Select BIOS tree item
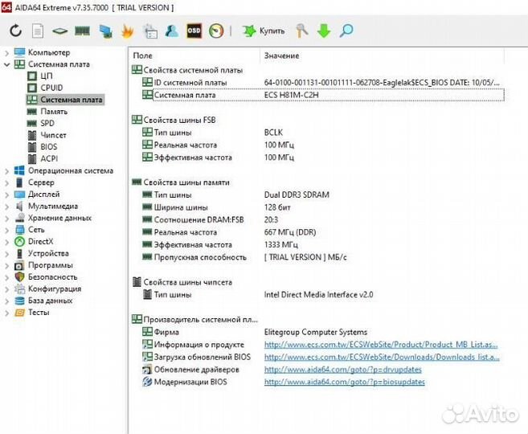The width and height of the screenshot is (528, 434). pyautogui.click(x=43, y=147)
